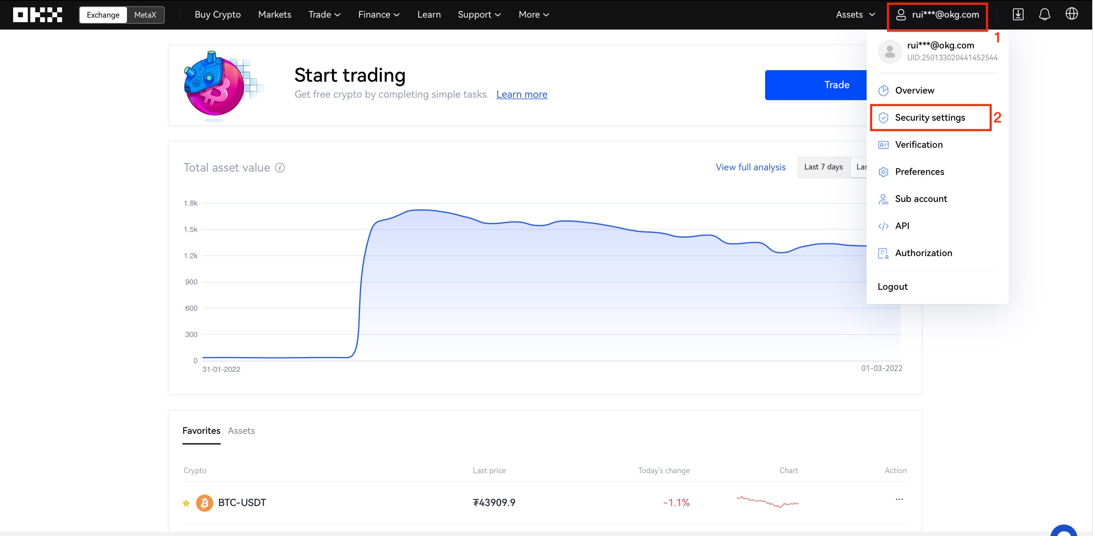Image resolution: width=1093 pixels, height=536 pixels.
Task: Select Verification in the account menu
Action: tap(937, 145)
